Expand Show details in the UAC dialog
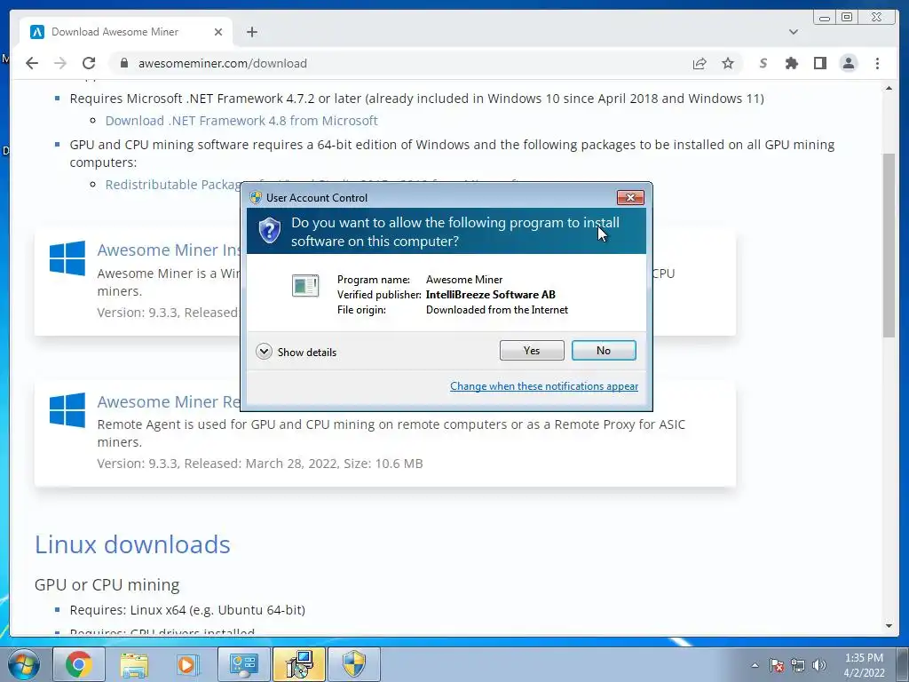The height and width of the screenshot is (682, 909). click(296, 352)
